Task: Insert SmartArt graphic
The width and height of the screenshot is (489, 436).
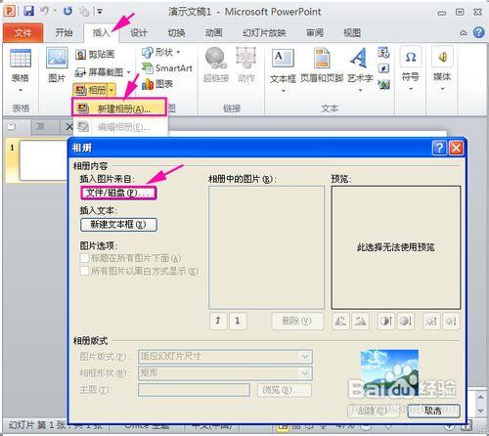Action: coord(167,67)
